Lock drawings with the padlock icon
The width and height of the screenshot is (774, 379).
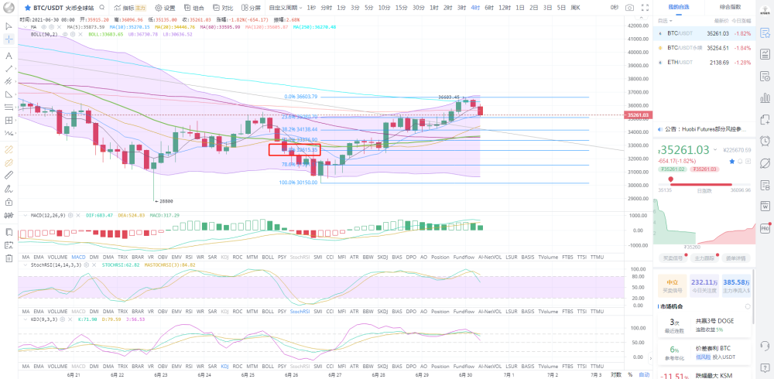pyautogui.click(x=9, y=202)
